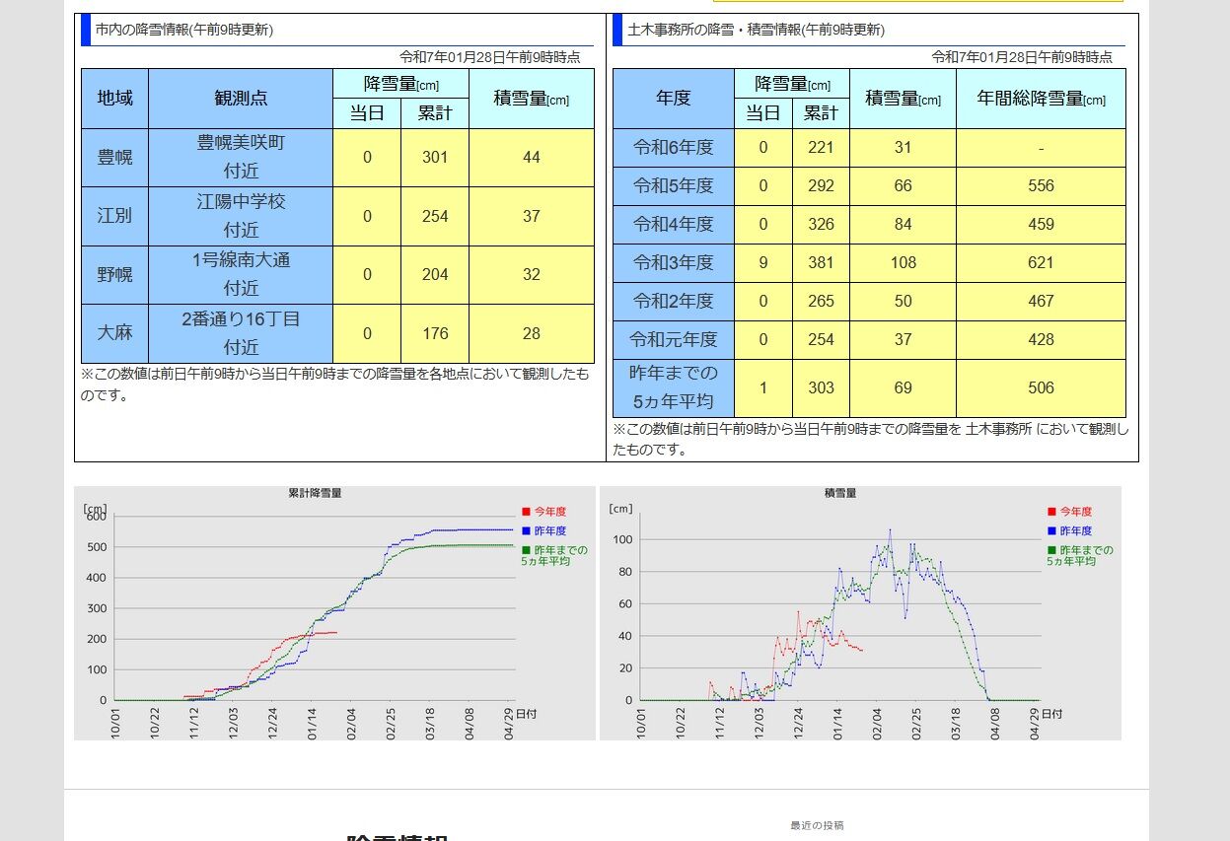This screenshot has height=841, width=1230.
Task: Click the timestamp under 土木事務所 heading
Action: coord(1021,57)
